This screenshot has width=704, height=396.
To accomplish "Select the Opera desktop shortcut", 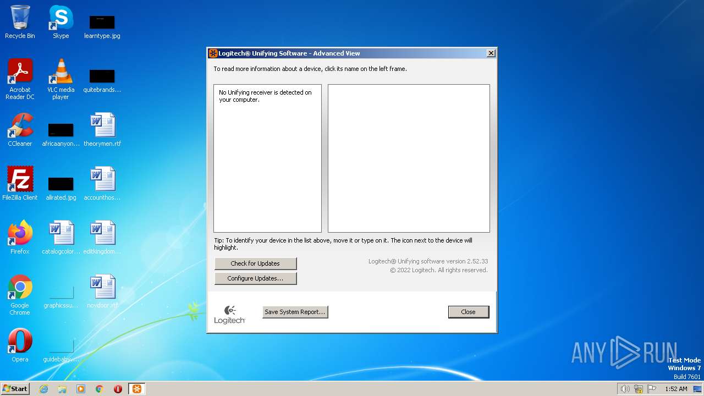I will click(20, 345).
